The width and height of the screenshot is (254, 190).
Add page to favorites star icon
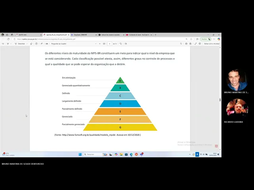[191, 39]
